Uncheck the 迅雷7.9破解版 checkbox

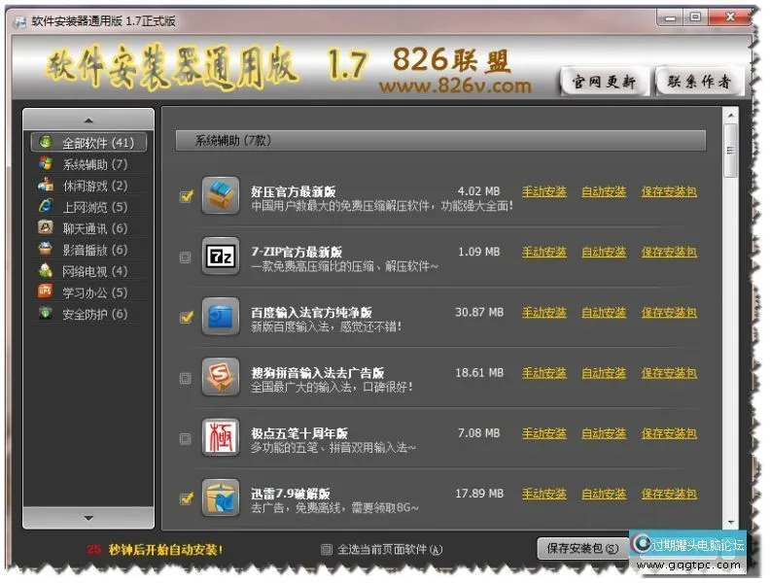tap(186, 498)
